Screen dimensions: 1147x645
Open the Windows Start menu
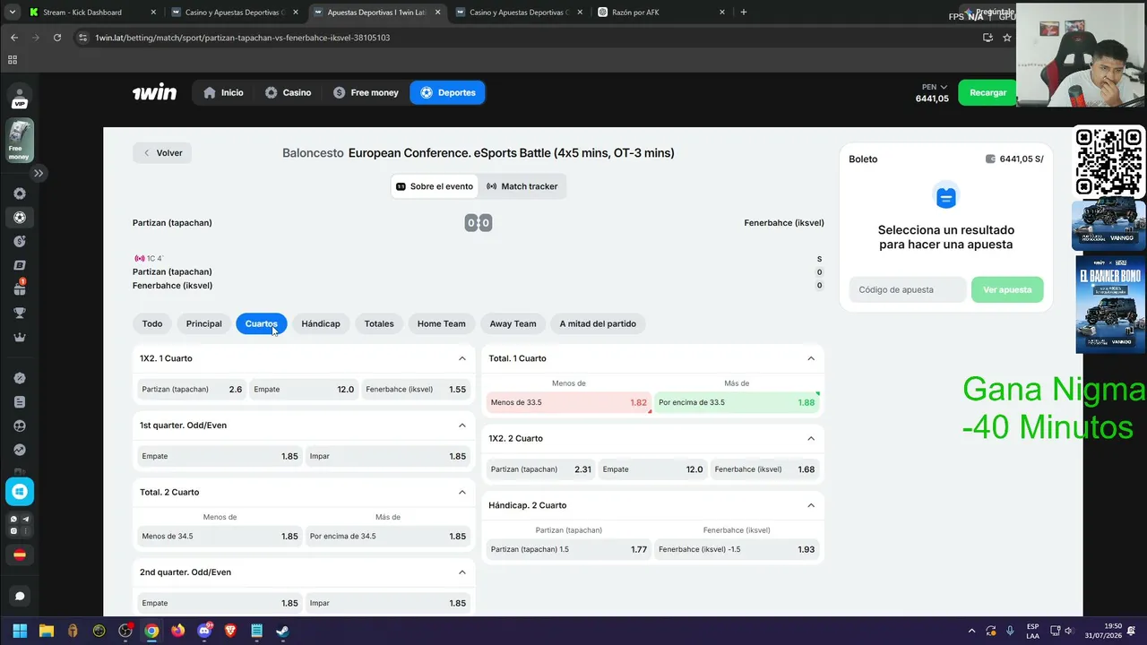click(x=20, y=631)
